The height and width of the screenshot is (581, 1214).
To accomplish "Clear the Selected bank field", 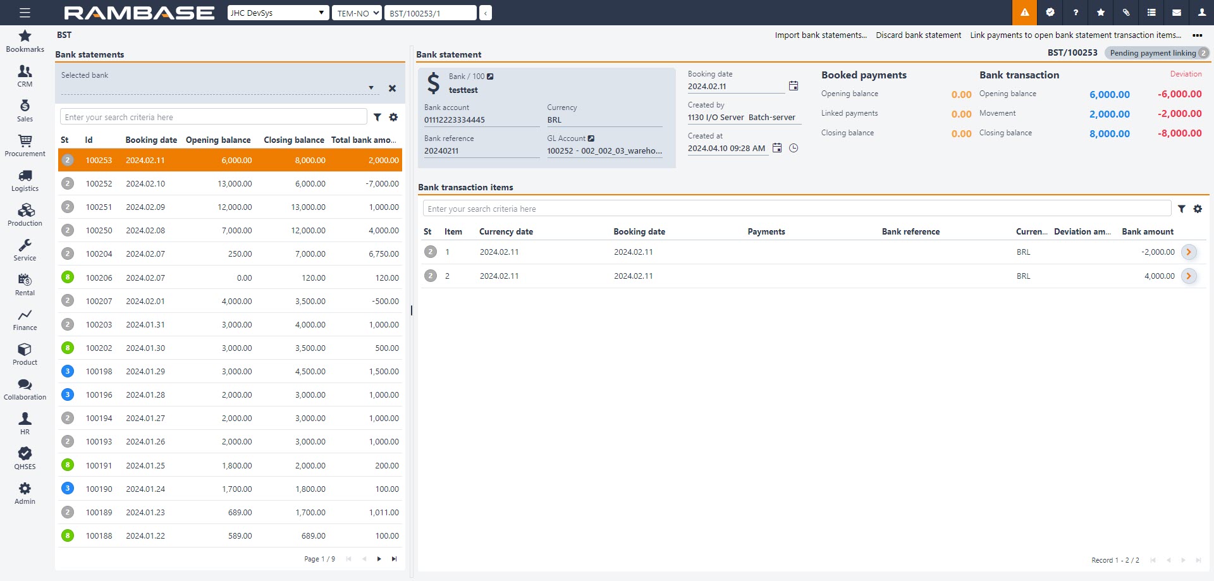I will [392, 89].
